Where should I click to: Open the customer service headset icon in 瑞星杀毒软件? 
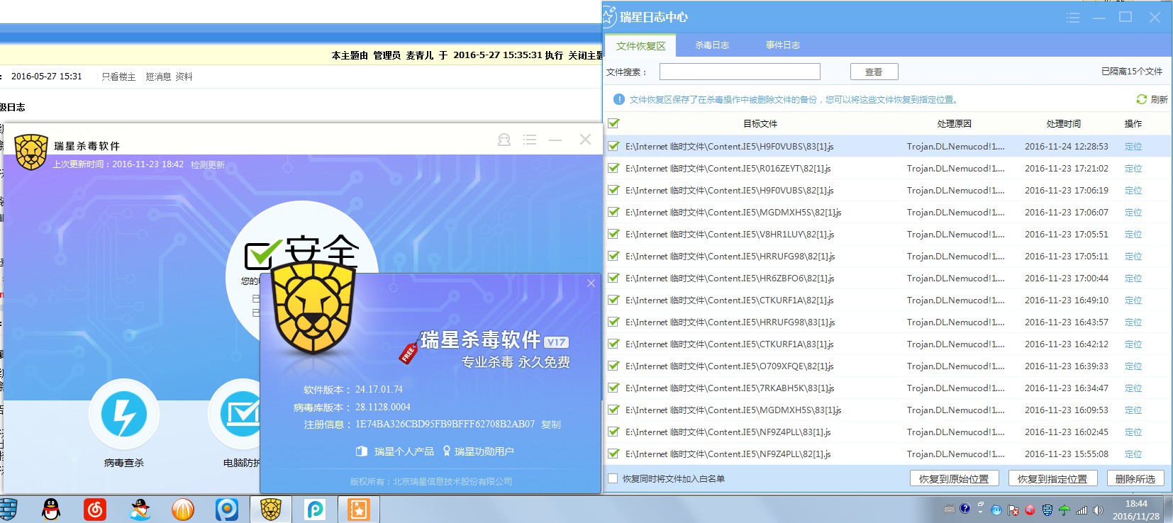[504, 140]
